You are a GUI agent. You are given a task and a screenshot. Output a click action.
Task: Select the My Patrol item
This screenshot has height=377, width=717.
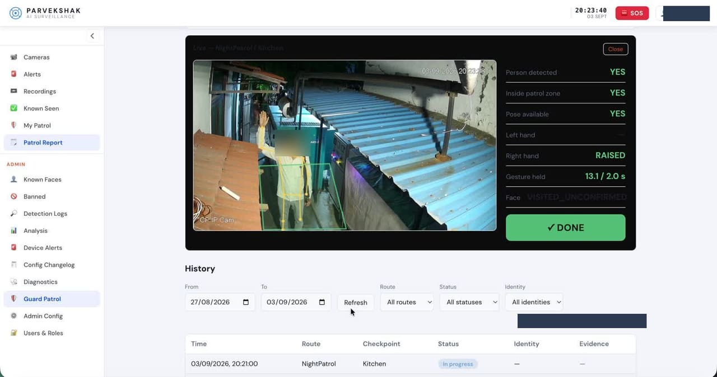[x=52, y=125]
